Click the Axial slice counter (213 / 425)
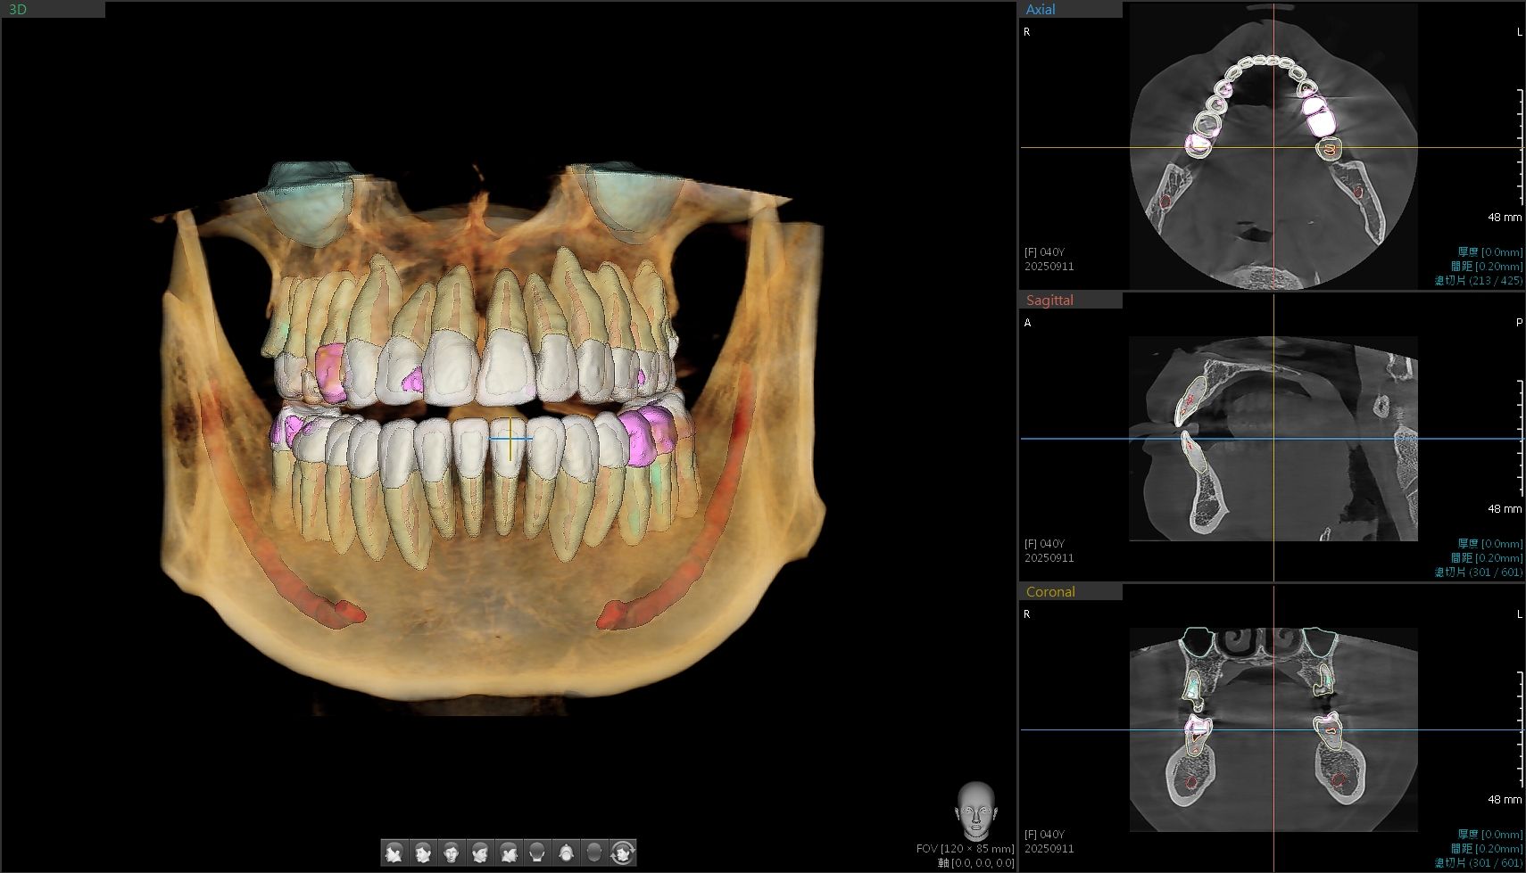This screenshot has height=873, width=1526. [x=1478, y=281]
